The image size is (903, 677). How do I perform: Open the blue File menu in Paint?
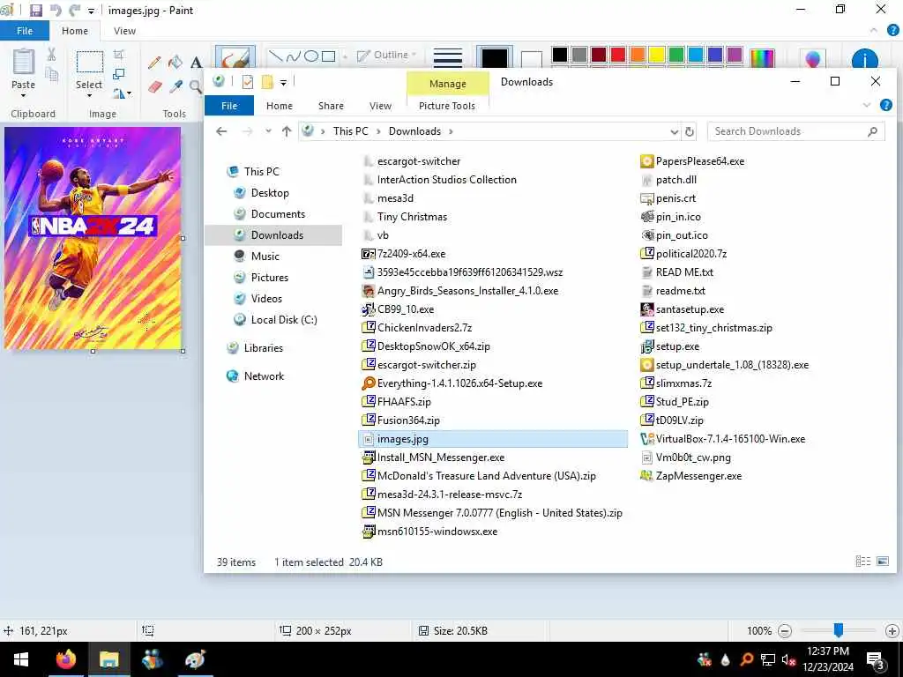25,31
